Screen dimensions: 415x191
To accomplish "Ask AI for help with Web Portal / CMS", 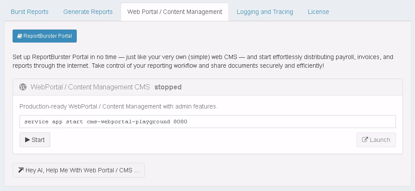I will click(x=78, y=170).
